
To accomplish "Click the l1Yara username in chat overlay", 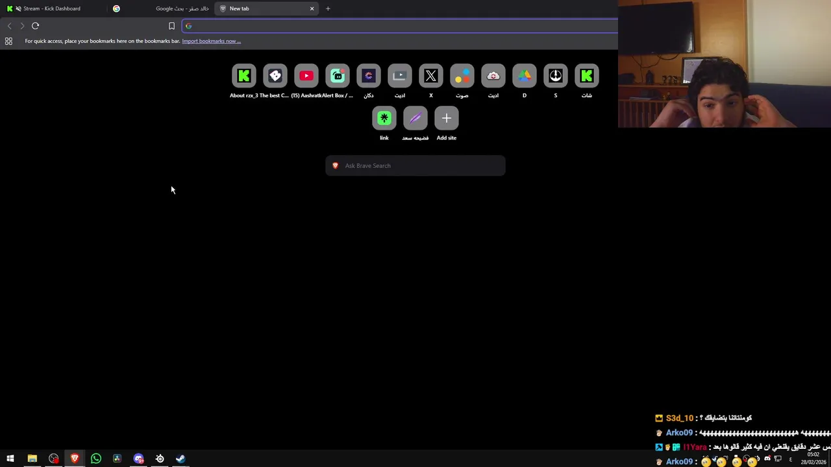I will point(695,447).
